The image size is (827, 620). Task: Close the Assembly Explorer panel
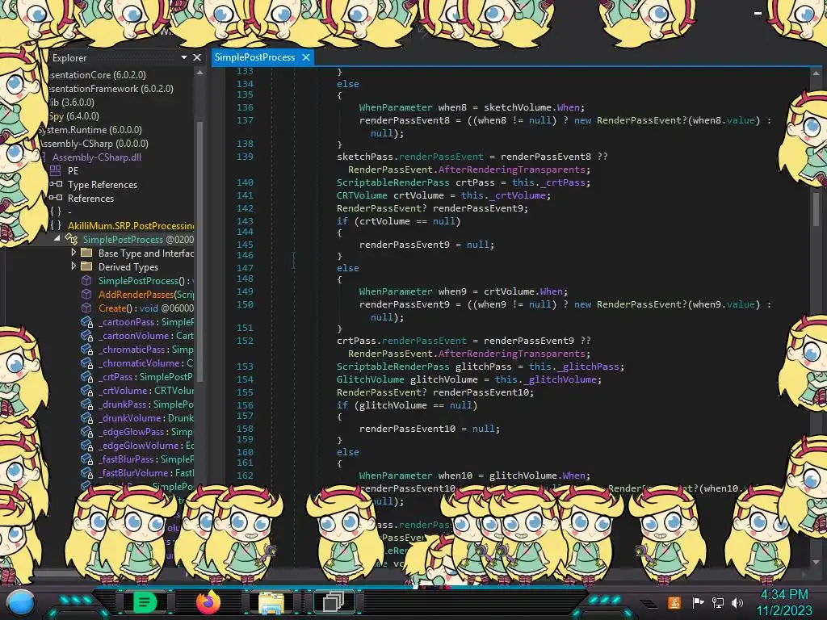click(197, 57)
